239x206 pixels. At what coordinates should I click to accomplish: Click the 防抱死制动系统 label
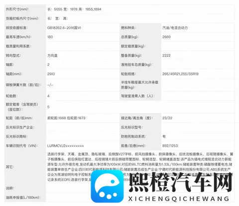pyautogui.click(x=133, y=137)
